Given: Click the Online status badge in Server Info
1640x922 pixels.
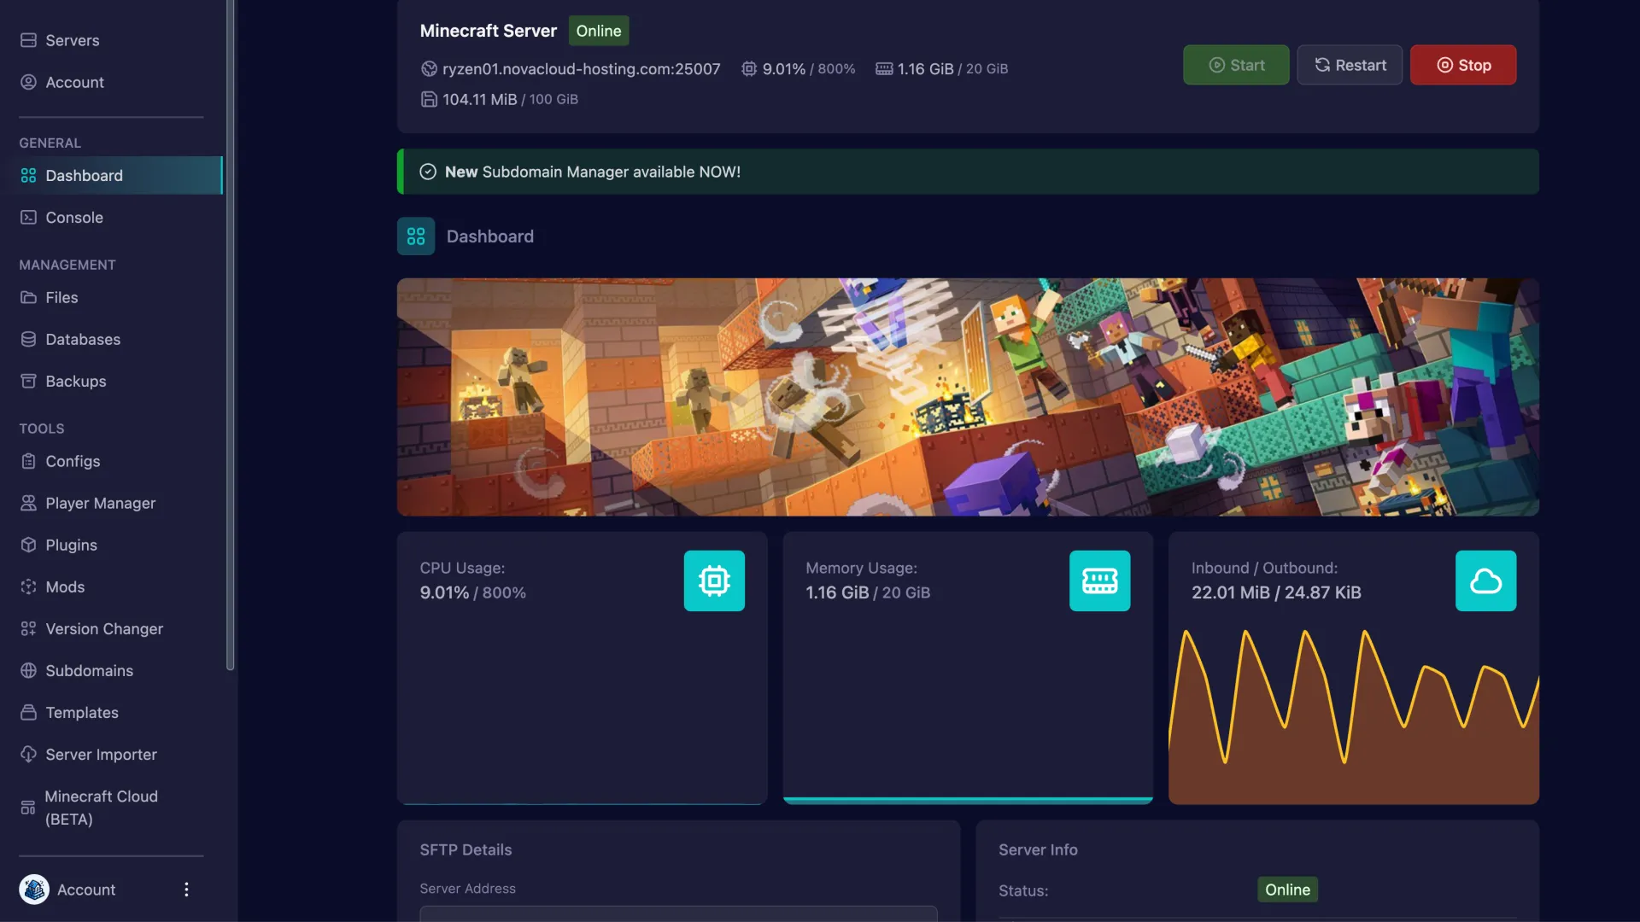Looking at the screenshot, I should pos(1287,890).
